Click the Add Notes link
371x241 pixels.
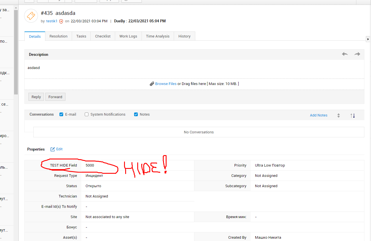(319, 115)
